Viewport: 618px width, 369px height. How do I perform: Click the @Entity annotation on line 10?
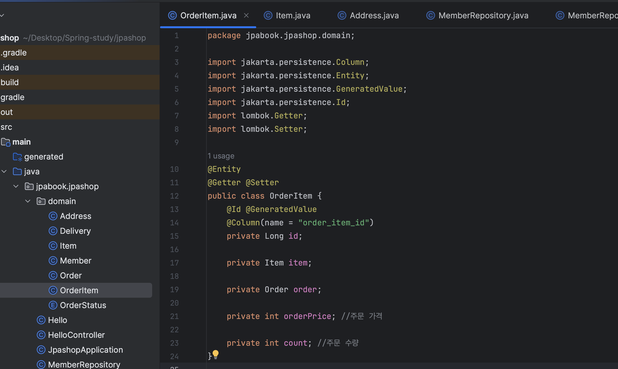click(x=224, y=169)
